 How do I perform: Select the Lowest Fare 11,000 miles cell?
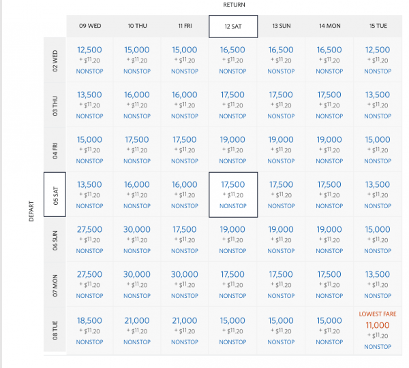tap(378, 326)
